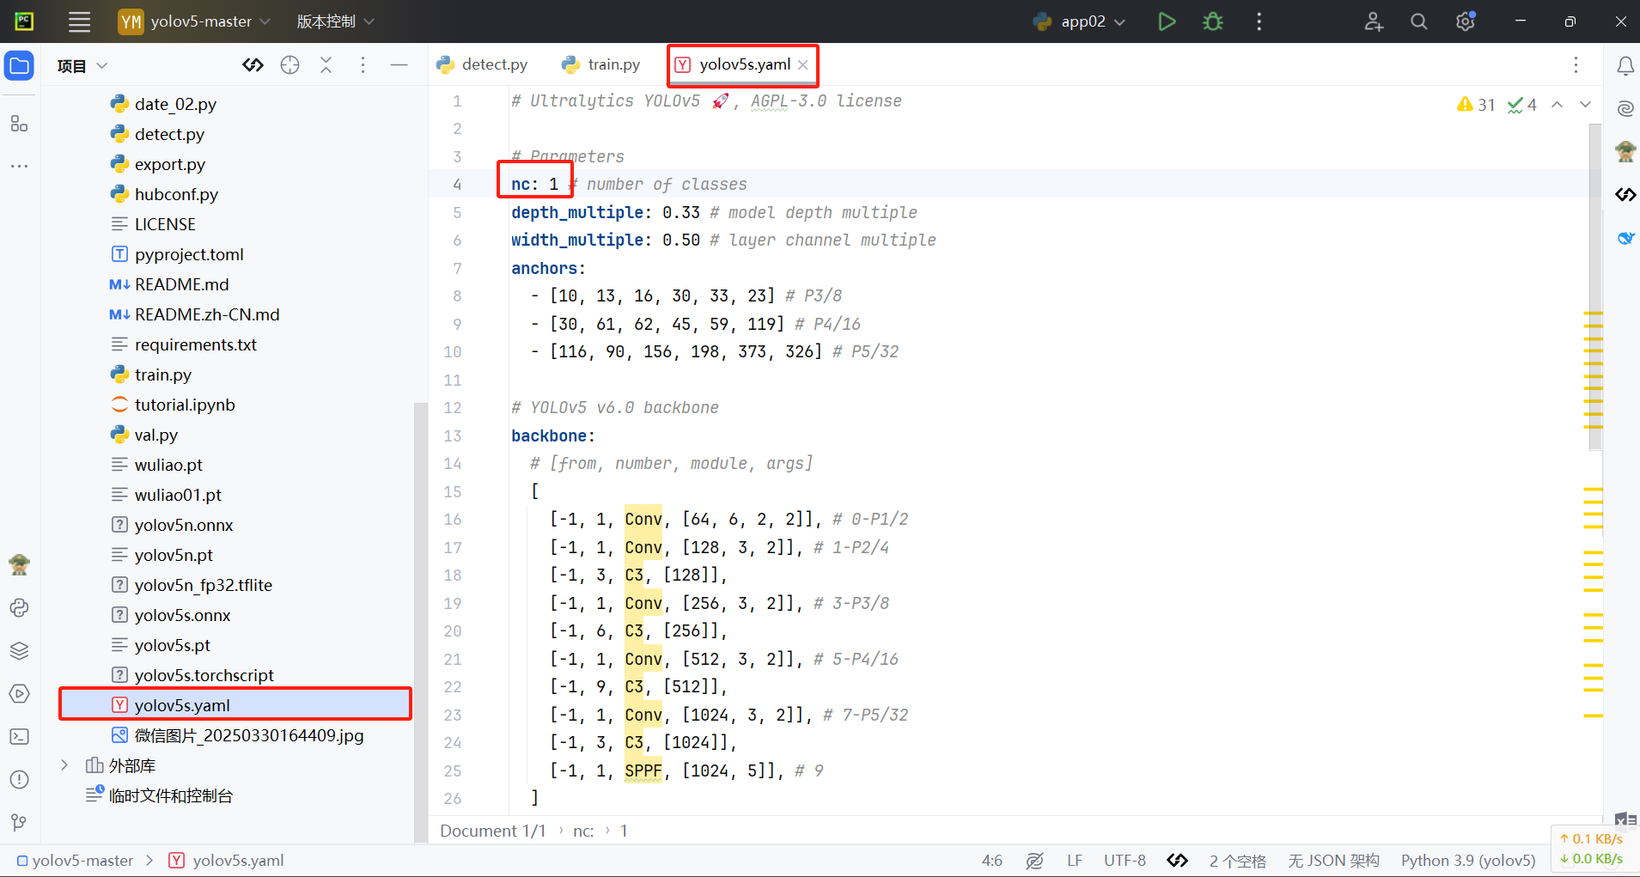This screenshot has width=1640, height=877.
Task: Open IDE settings gear
Action: [x=1466, y=21]
